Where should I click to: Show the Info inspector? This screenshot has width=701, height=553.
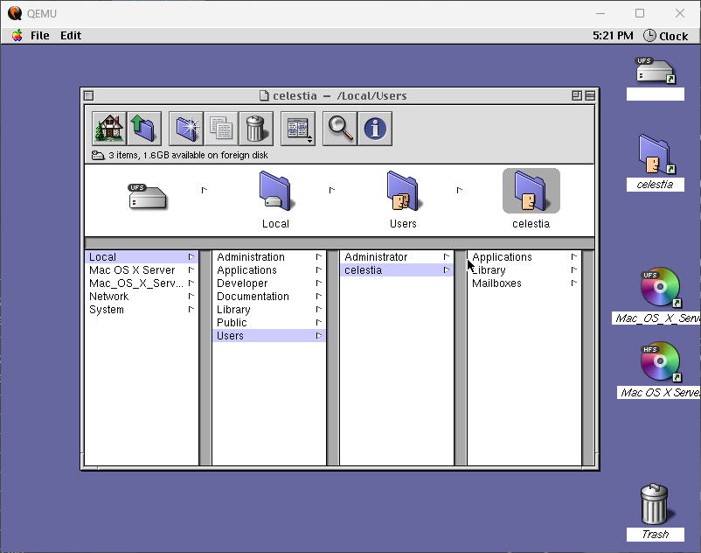pyautogui.click(x=375, y=129)
